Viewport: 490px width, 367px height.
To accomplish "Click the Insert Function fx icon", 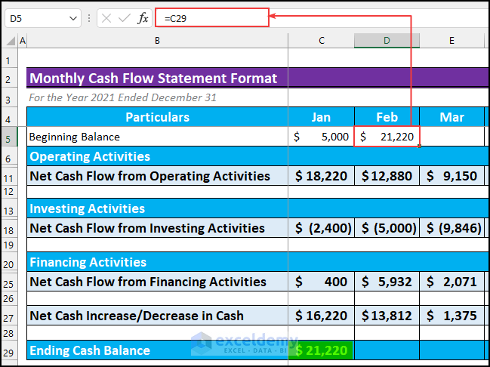I will pyautogui.click(x=143, y=18).
